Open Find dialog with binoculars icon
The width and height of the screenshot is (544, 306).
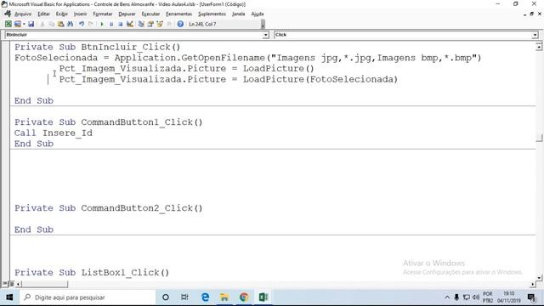[x=70, y=24]
